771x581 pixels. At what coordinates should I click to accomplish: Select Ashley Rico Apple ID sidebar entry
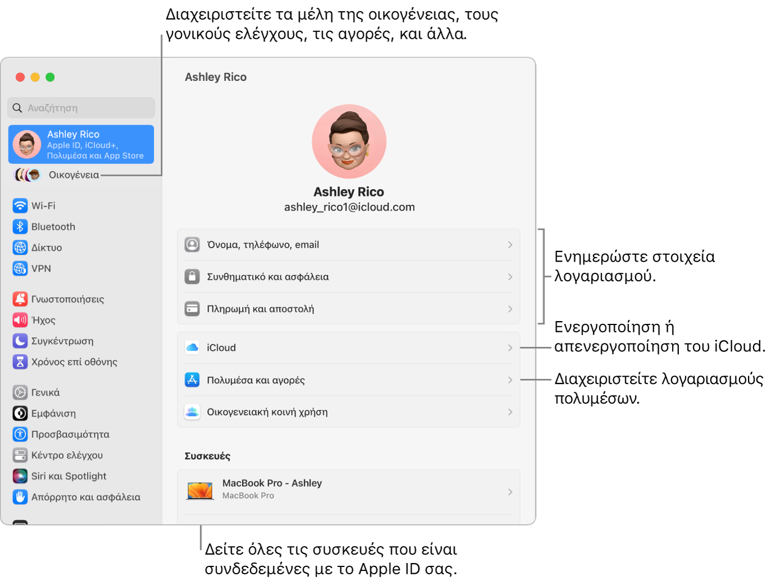pos(81,144)
